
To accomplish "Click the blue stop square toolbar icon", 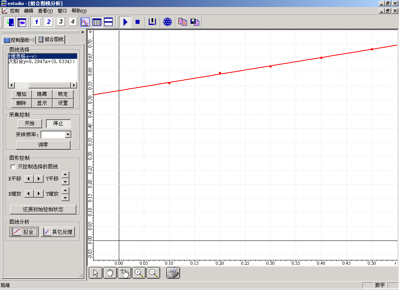I will (137, 22).
